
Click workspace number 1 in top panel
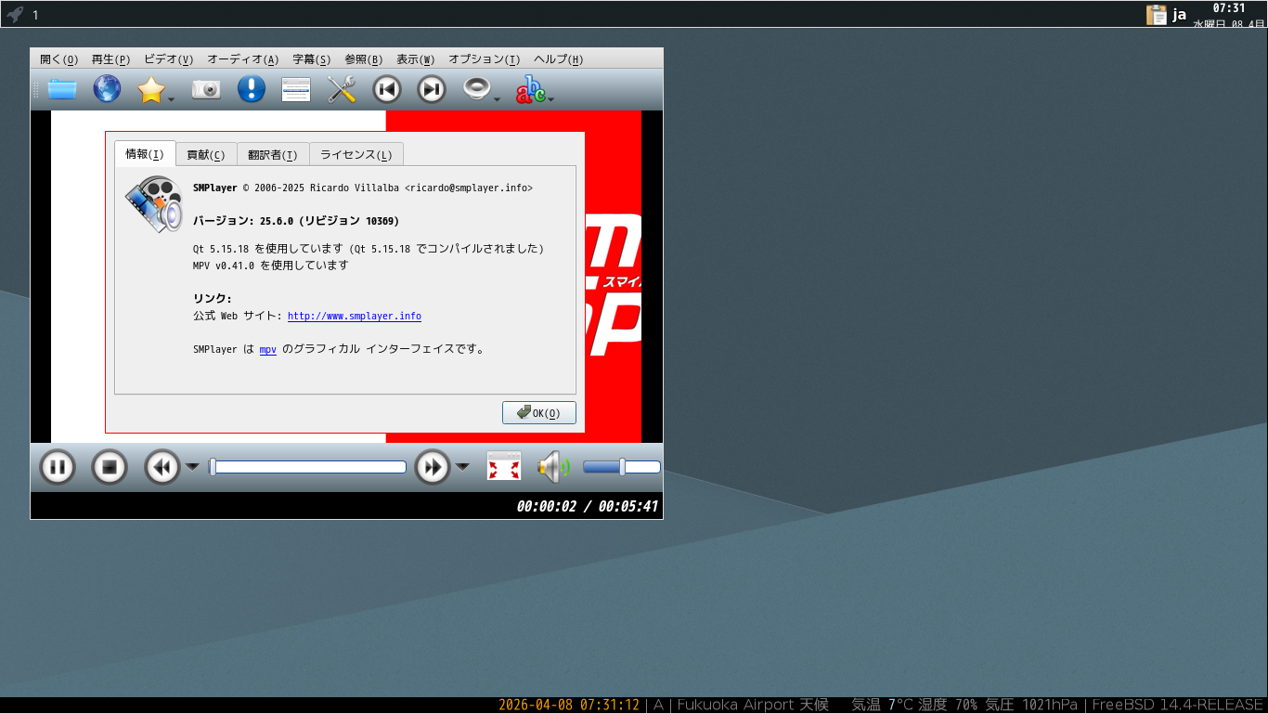pos(35,15)
